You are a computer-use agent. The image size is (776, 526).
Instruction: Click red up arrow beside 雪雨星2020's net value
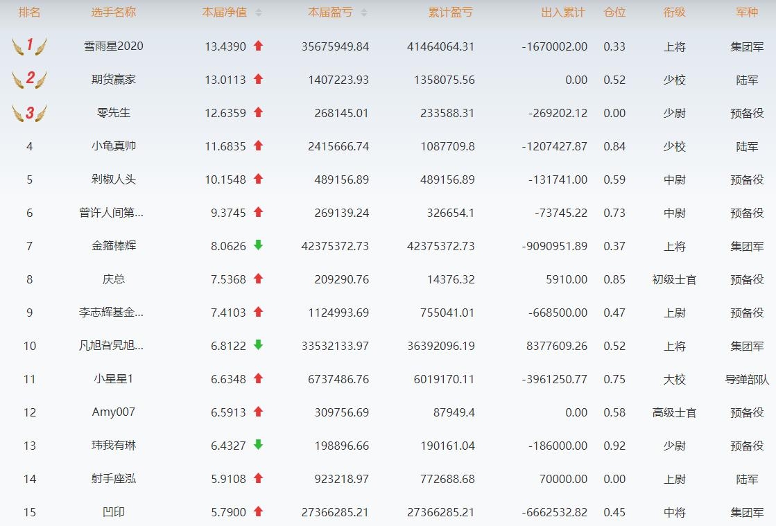[259, 46]
